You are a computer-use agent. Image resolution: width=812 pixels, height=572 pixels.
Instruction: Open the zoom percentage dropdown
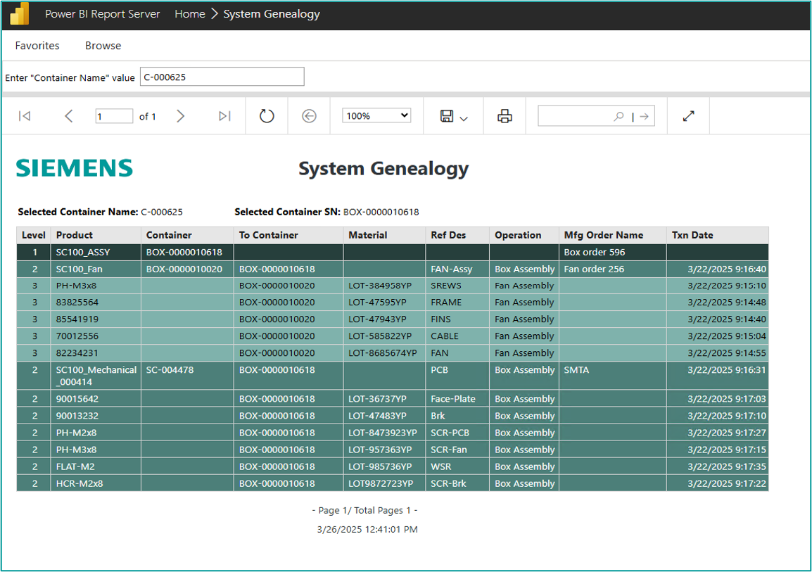pos(376,115)
